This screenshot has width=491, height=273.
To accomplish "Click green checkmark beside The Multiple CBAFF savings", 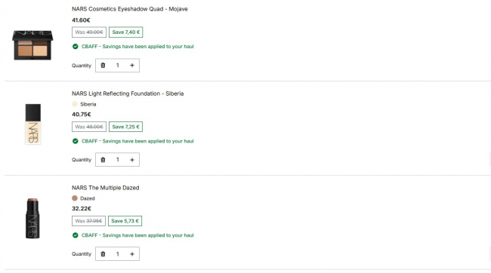I will (75, 235).
